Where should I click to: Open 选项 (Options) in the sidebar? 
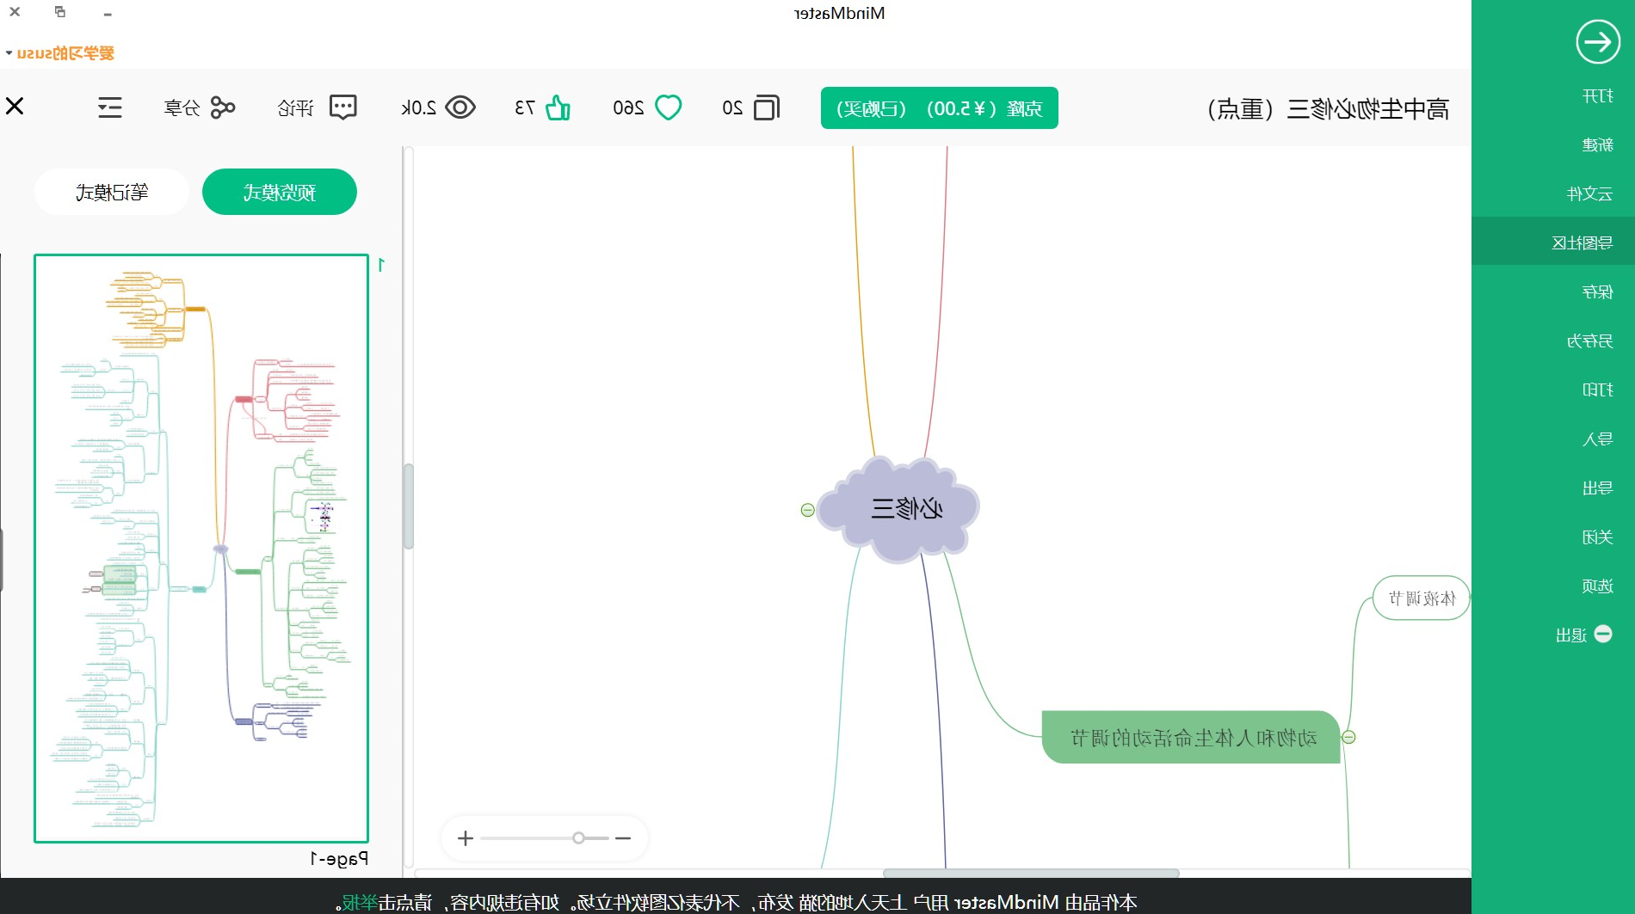click(x=1597, y=586)
